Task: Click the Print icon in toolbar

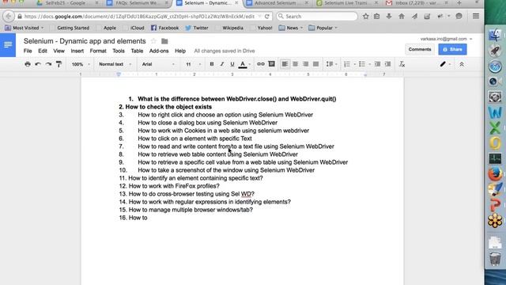Action: click(28, 64)
